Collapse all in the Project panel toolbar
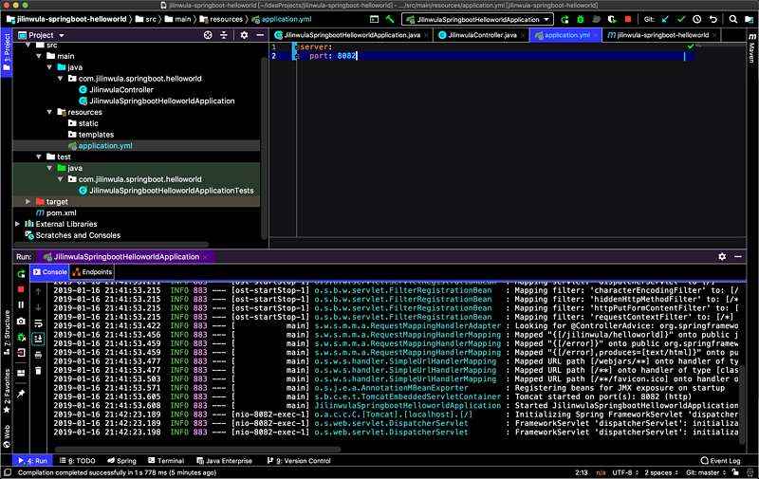The height and width of the screenshot is (479, 759). point(224,35)
